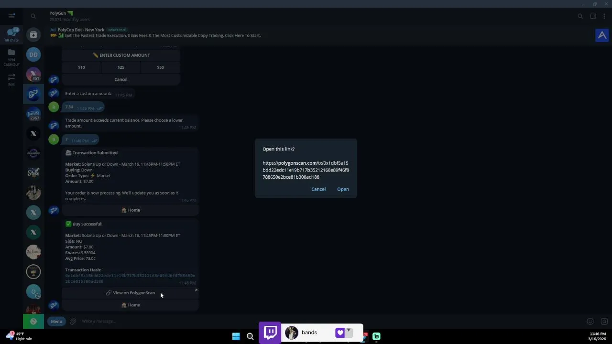Choose the $50 amount button
612x344 pixels.
pos(160,67)
